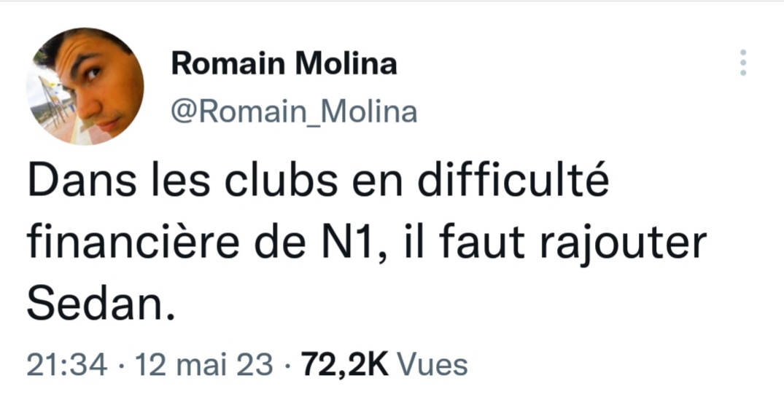Open Romain Molina's profile picture
The height and width of the screenshot is (405, 784).
pyautogui.click(x=85, y=87)
